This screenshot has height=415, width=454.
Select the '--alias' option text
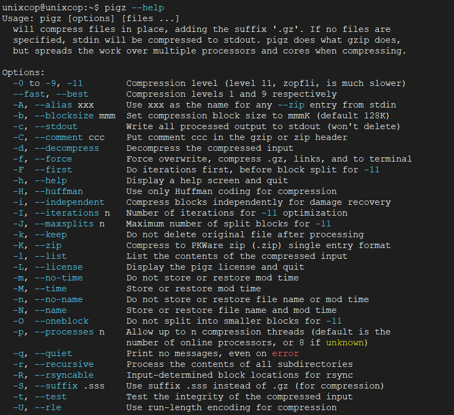tap(53, 105)
